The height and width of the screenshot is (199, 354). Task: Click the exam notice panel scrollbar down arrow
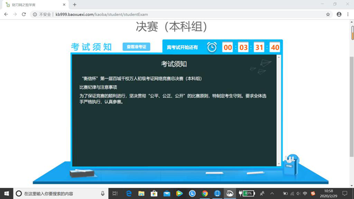click(x=279, y=164)
